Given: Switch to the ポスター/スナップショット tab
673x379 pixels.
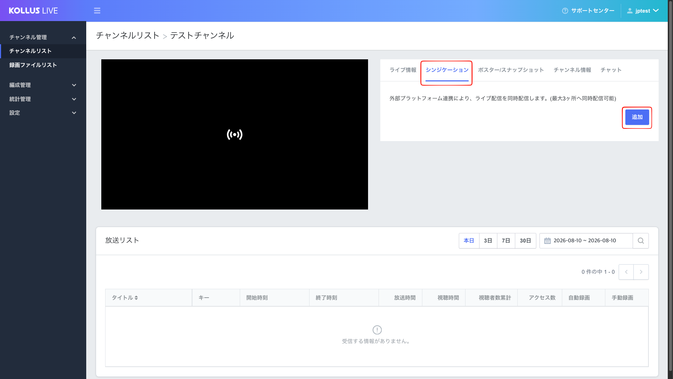Looking at the screenshot, I should 511,70.
